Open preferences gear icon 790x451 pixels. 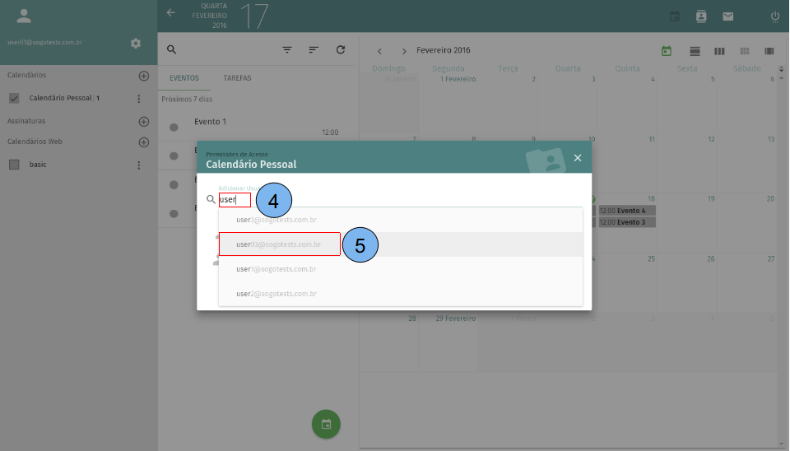click(x=136, y=43)
